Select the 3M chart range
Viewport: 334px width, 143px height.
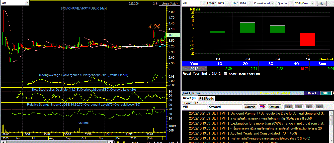point(171,142)
